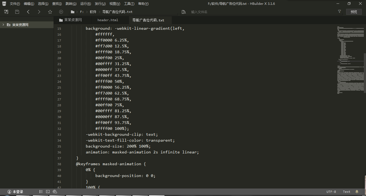Click the list icon in status bar
Screen dimensions: 366x196
coord(41,192)
